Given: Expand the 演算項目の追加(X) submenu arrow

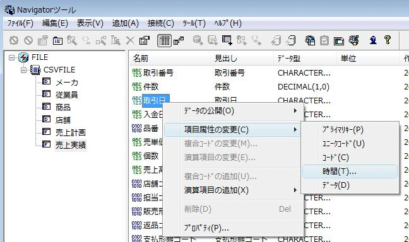Looking at the screenshot, I should [x=295, y=190].
